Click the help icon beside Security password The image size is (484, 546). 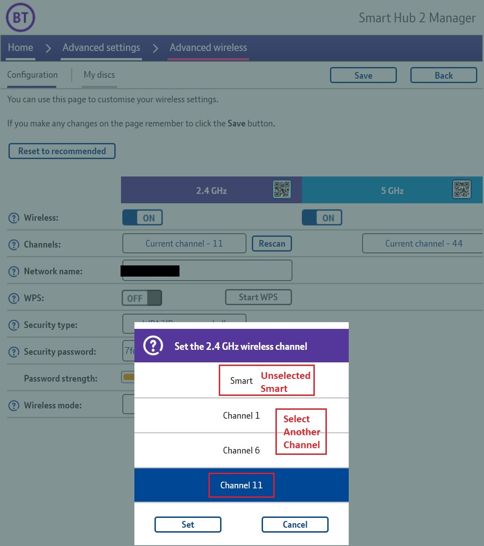pos(13,352)
